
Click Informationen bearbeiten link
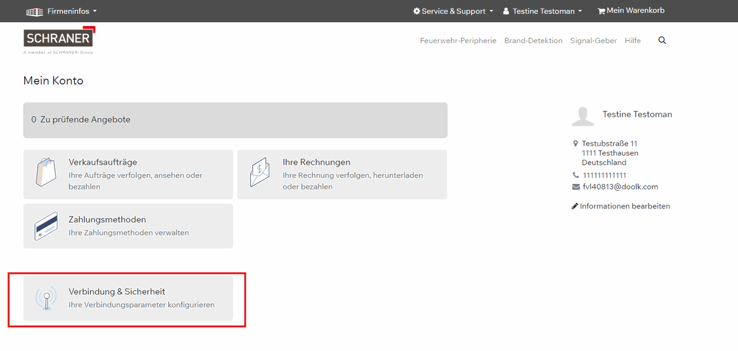click(624, 206)
